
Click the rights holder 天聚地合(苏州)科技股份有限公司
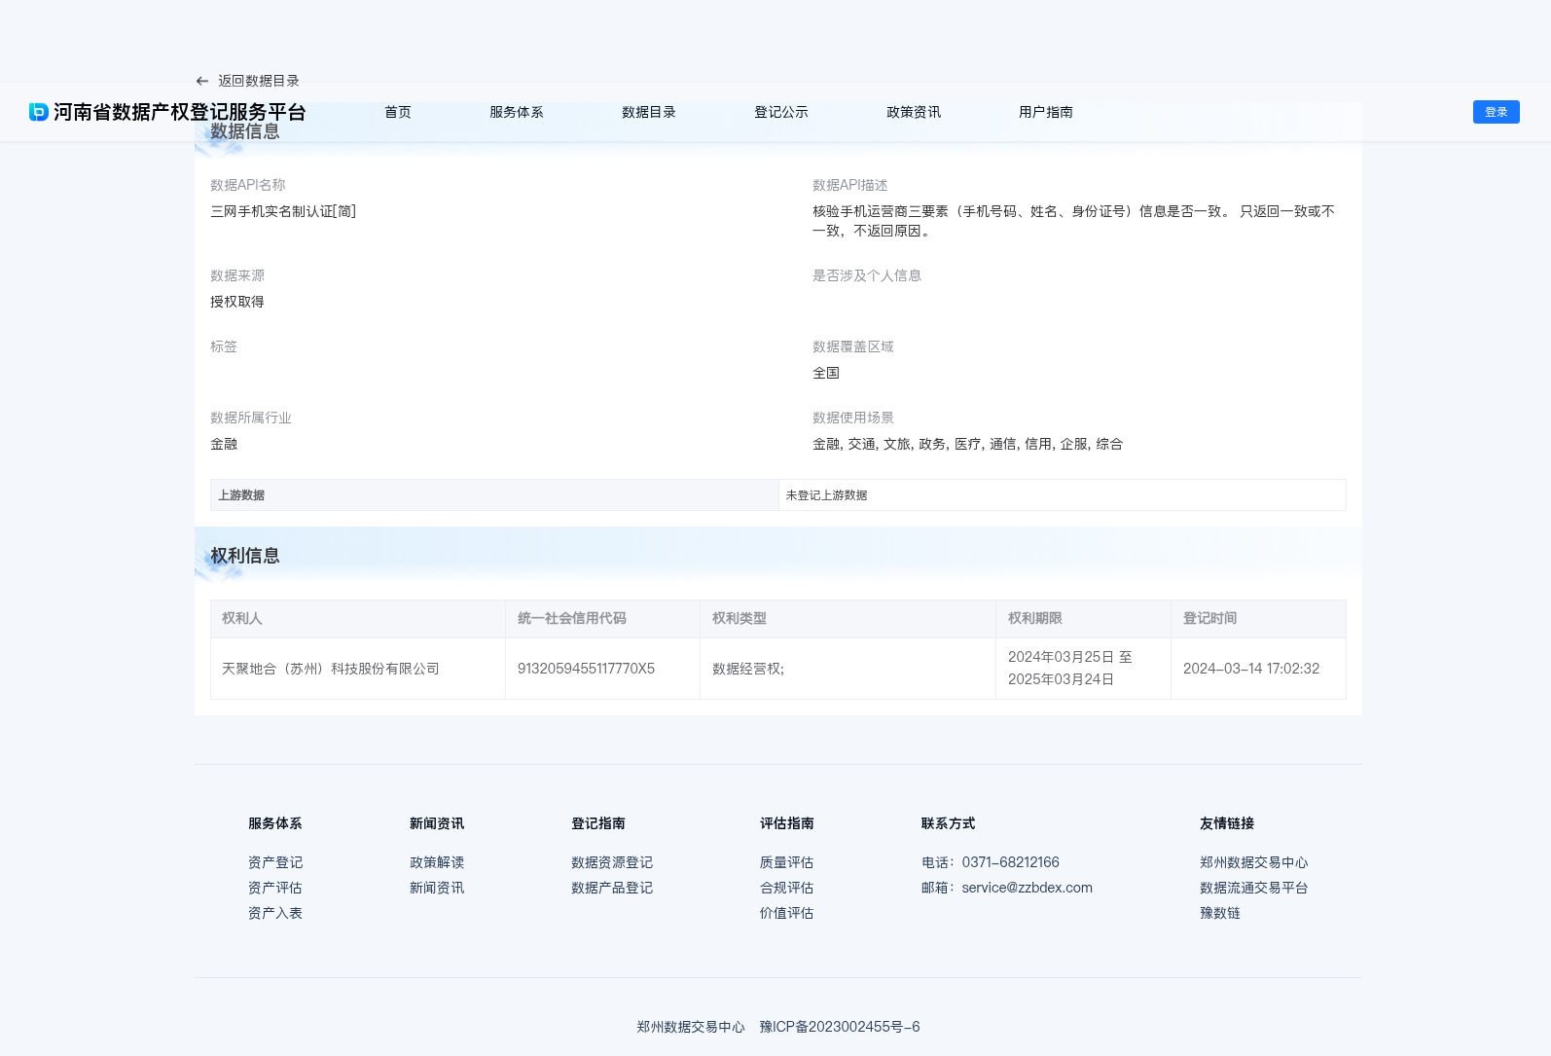(331, 669)
